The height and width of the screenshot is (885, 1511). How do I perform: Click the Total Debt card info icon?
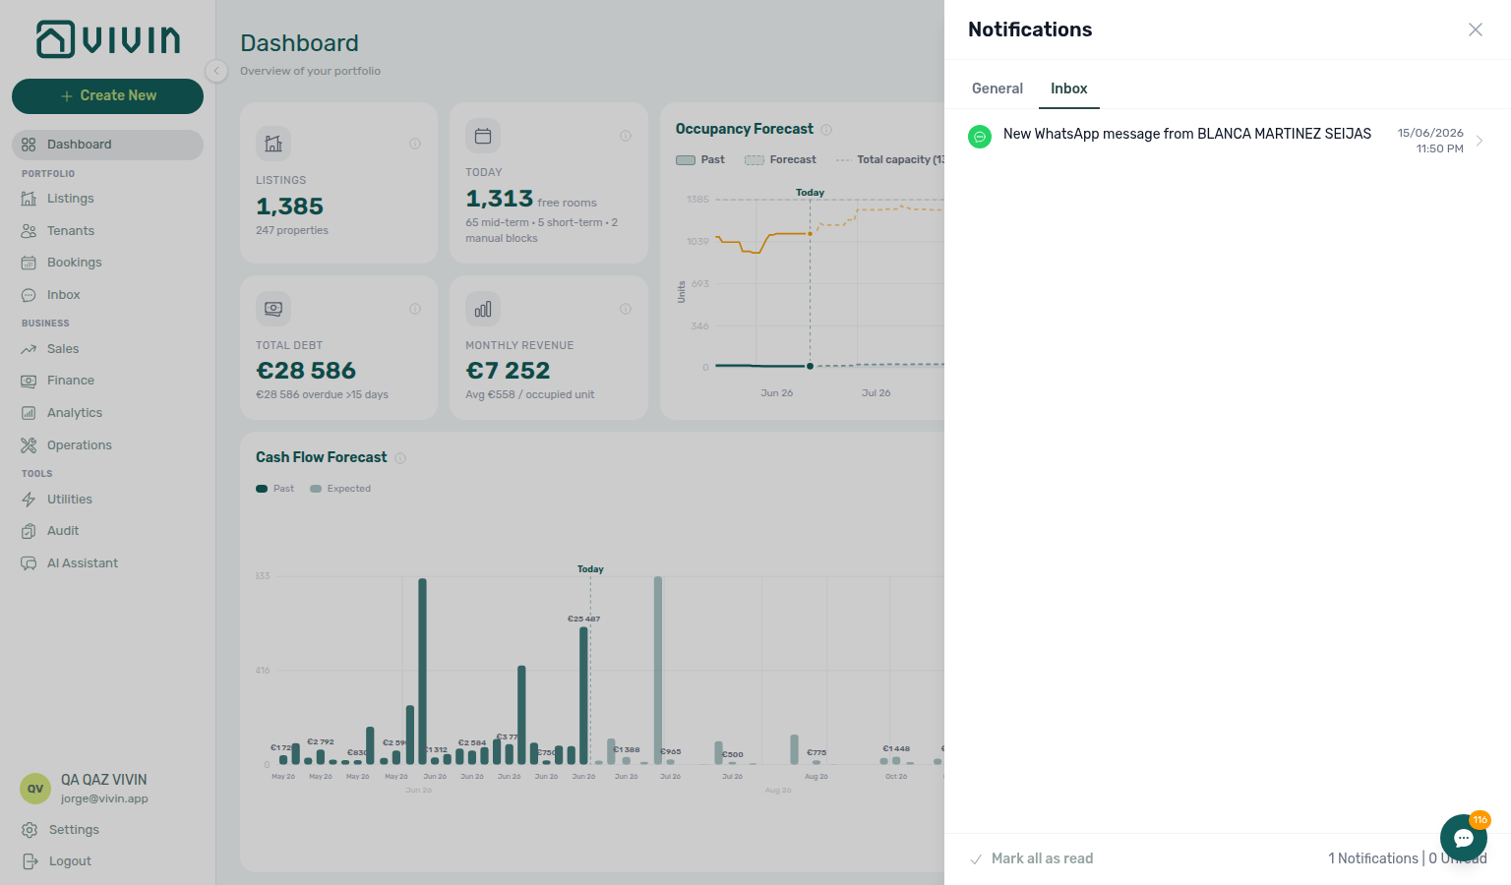click(415, 309)
